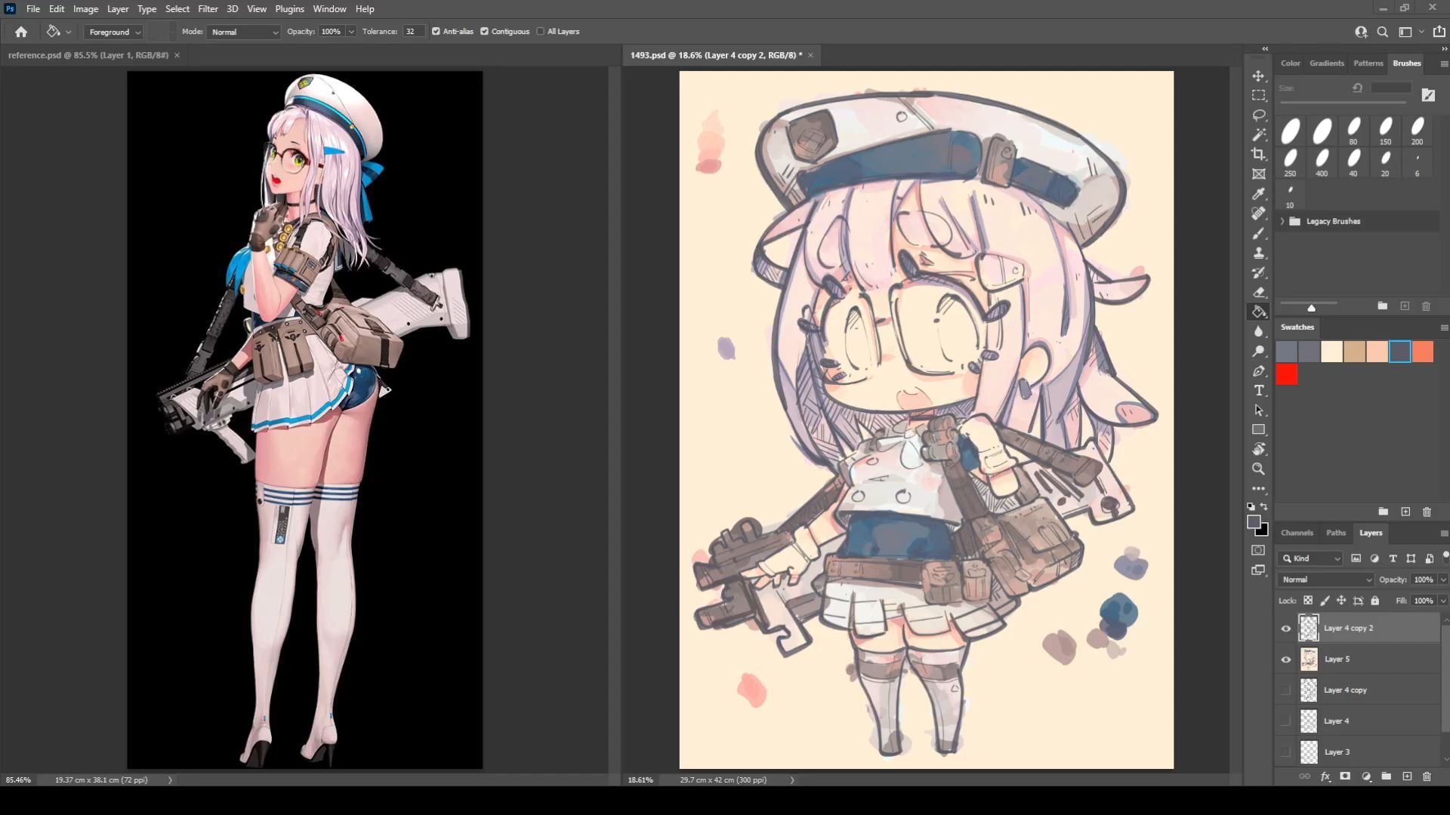
Task: Select the Clone Stamp tool
Action: point(1258,253)
